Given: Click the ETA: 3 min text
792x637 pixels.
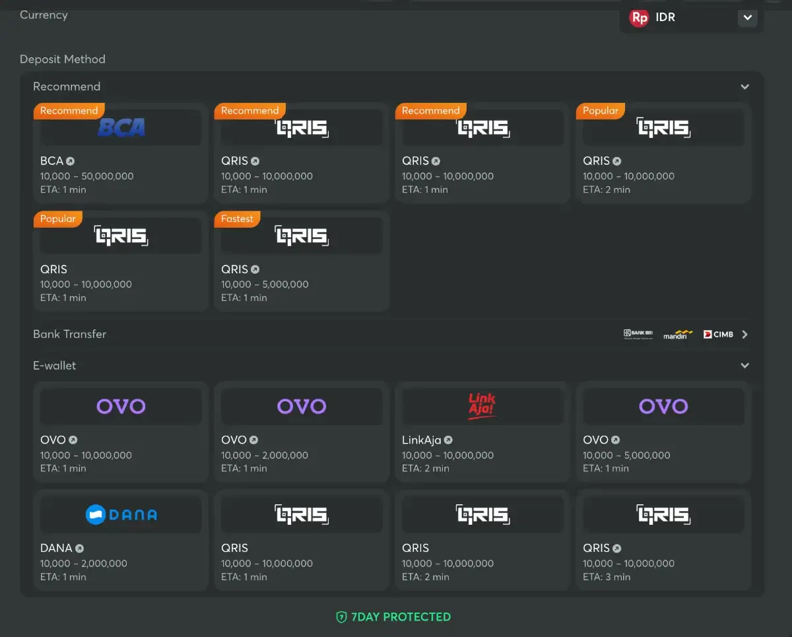Looking at the screenshot, I should point(607,577).
